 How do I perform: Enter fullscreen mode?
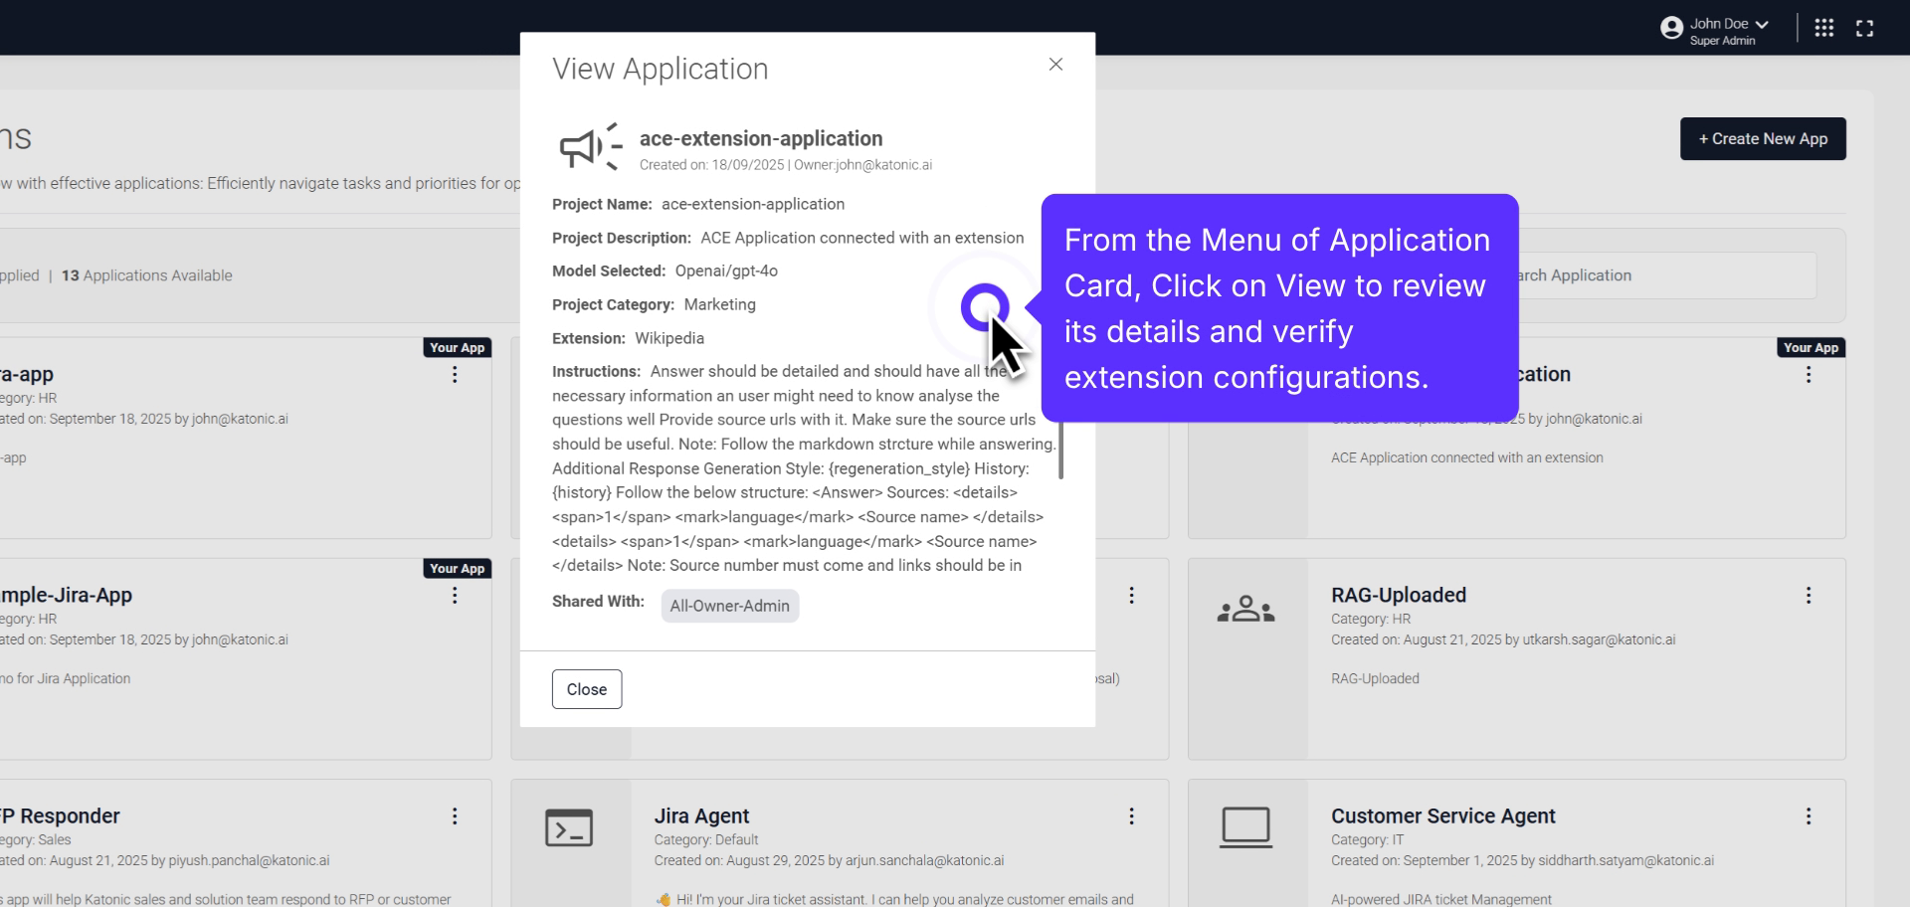(x=1865, y=27)
